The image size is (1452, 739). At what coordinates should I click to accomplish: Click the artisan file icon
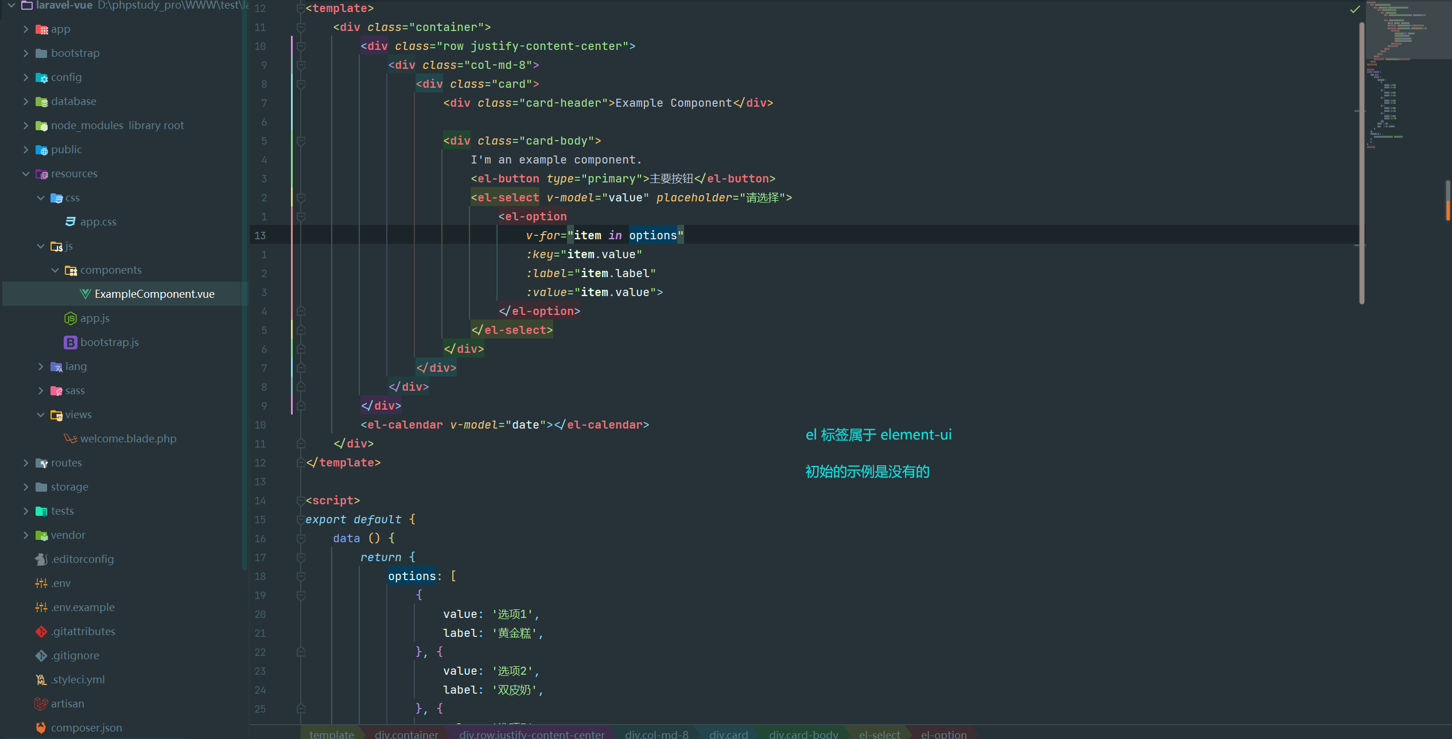[41, 703]
